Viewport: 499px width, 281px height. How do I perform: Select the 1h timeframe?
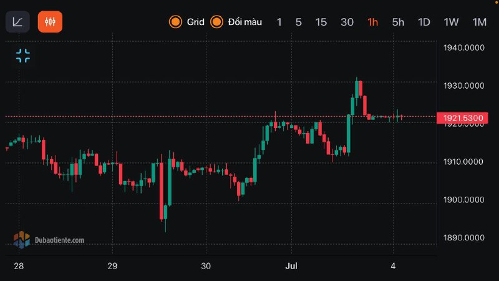pos(373,22)
